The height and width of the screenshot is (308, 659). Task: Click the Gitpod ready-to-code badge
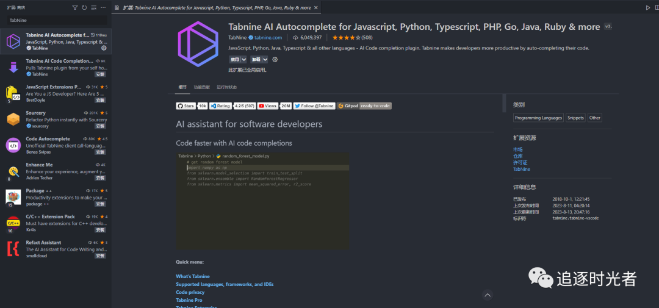click(364, 106)
